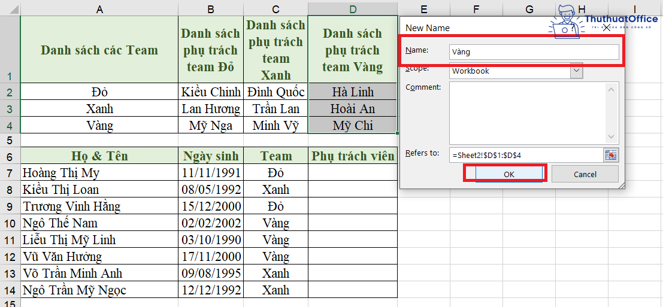The height and width of the screenshot is (307, 663).
Task: Select column A header
Action: (99, 9)
